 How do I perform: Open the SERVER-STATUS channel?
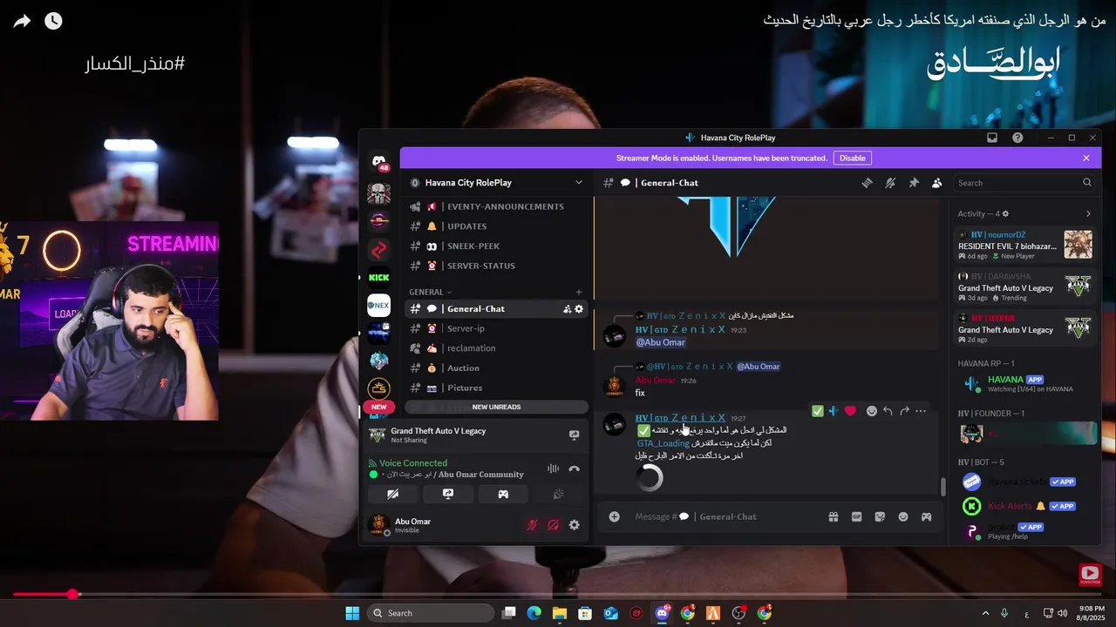497,266
